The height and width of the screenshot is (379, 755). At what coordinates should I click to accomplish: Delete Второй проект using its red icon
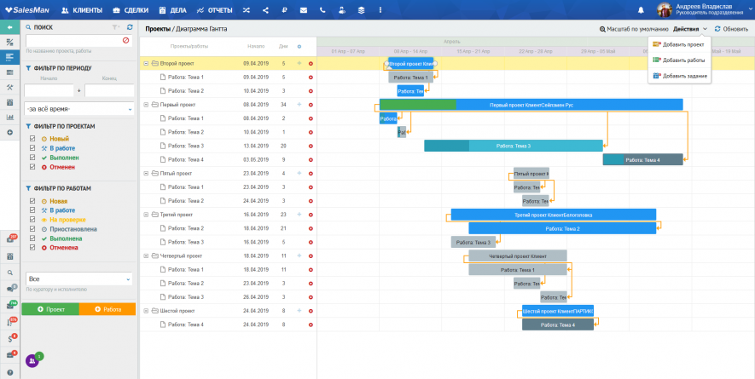point(311,63)
